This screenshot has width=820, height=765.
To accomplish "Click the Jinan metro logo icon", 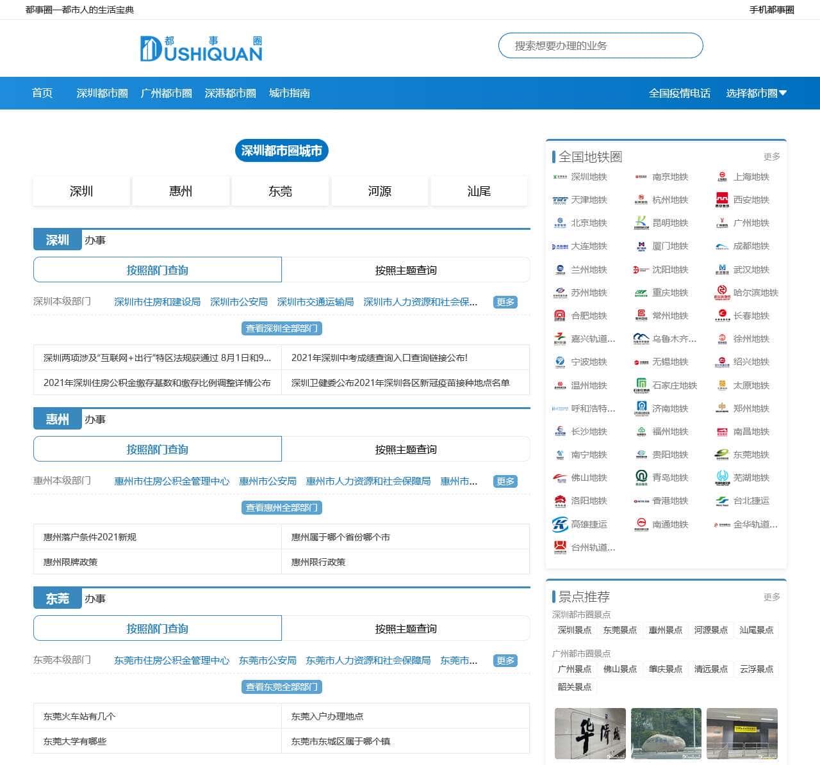I will click(641, 409).
